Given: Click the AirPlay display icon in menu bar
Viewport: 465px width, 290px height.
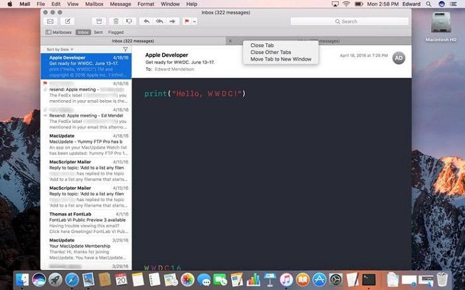Looking at the screenshot, I should point(335,4).
